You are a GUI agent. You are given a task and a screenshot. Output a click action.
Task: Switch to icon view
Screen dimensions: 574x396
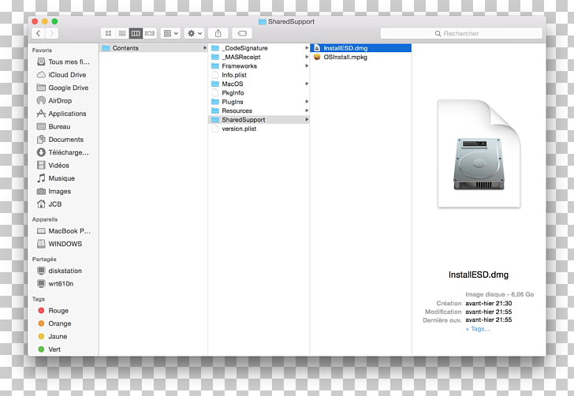point(108,33)
